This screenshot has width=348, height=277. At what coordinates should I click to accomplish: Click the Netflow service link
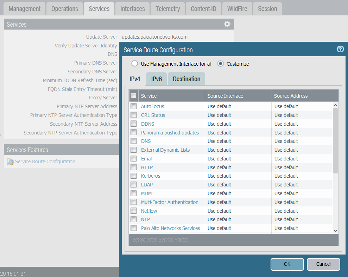149,211
